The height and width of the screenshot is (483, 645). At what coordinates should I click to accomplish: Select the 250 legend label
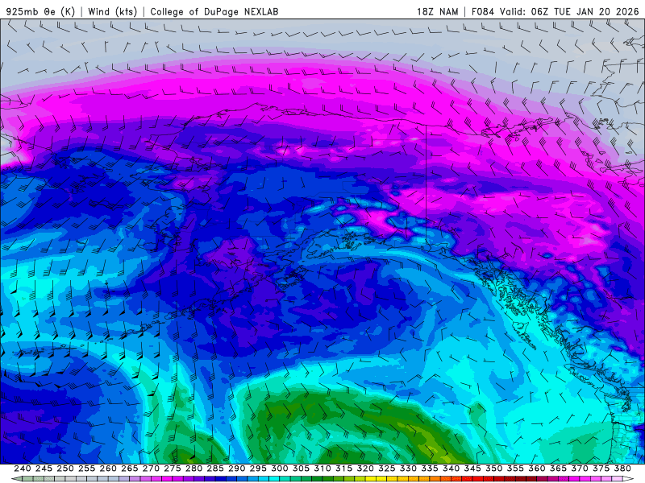[x=65, y=469]
